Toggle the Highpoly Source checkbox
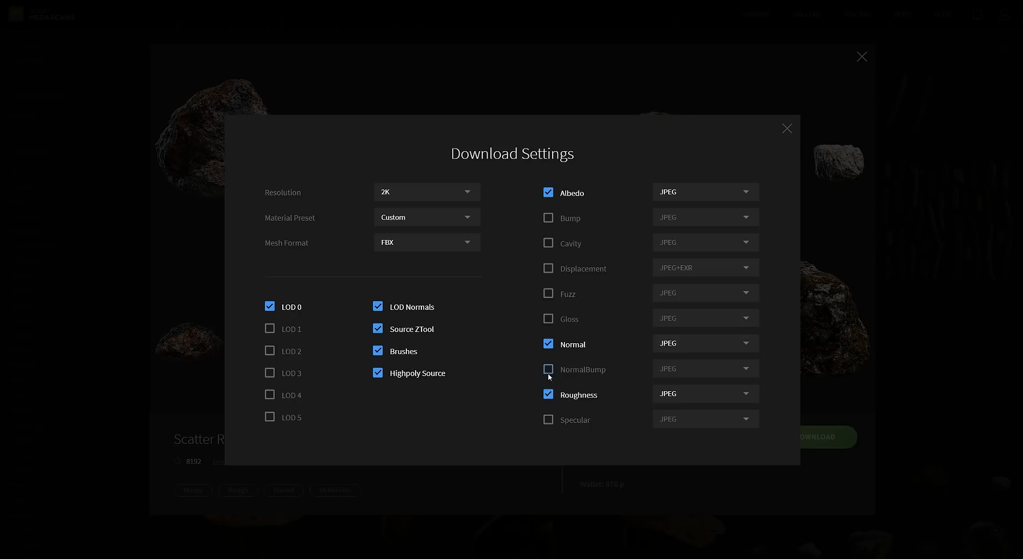This screenshot has height=559, width=1023. 378,373
